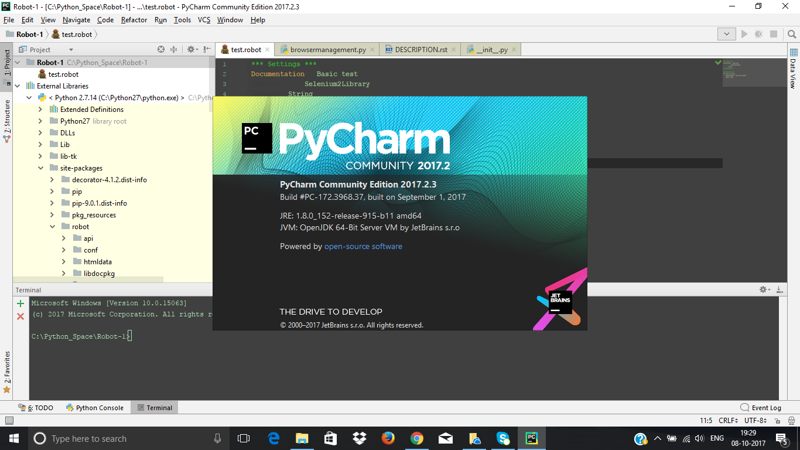Open the File menu
The width and height of the screenshot is (800, 450).
[8, 19]
